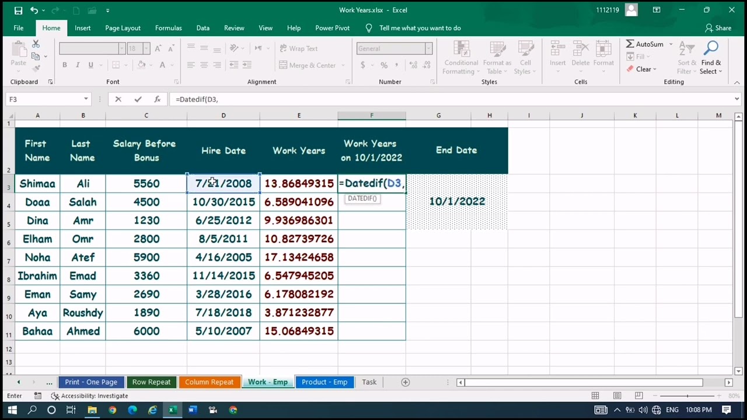747x420 pixels.
Task: Toggle Wrap Text
Action: (x=298, y=48)
